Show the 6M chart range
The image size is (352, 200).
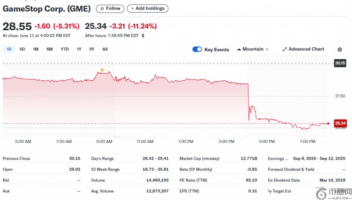pos(49,49)
